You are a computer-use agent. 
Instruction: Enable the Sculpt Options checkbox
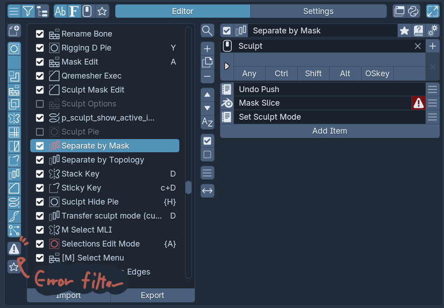point(40,104)
